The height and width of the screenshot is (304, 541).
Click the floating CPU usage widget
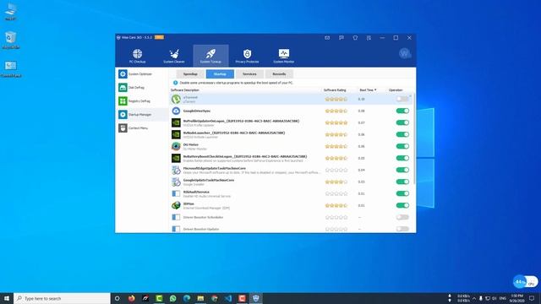(525, 282)
